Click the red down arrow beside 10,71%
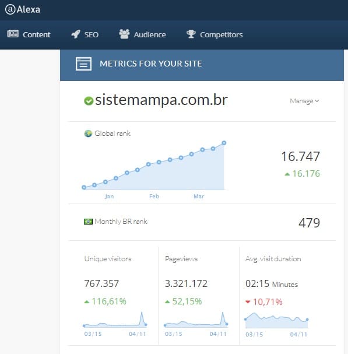The height and width of the screenshot is (354, 348). (x=248, y=302)
